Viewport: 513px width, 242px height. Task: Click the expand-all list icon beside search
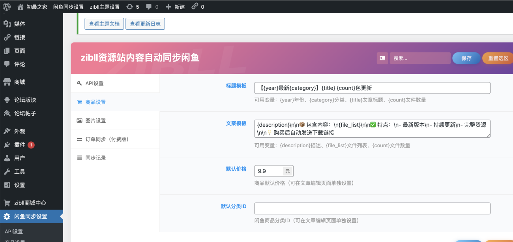(382, 58)
